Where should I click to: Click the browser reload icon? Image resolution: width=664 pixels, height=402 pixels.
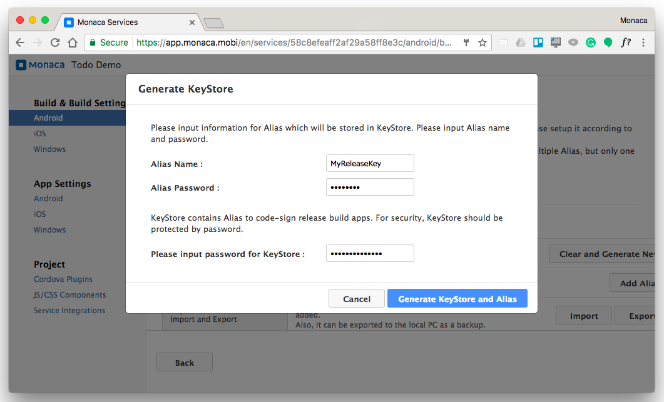(x=55, y=43)
